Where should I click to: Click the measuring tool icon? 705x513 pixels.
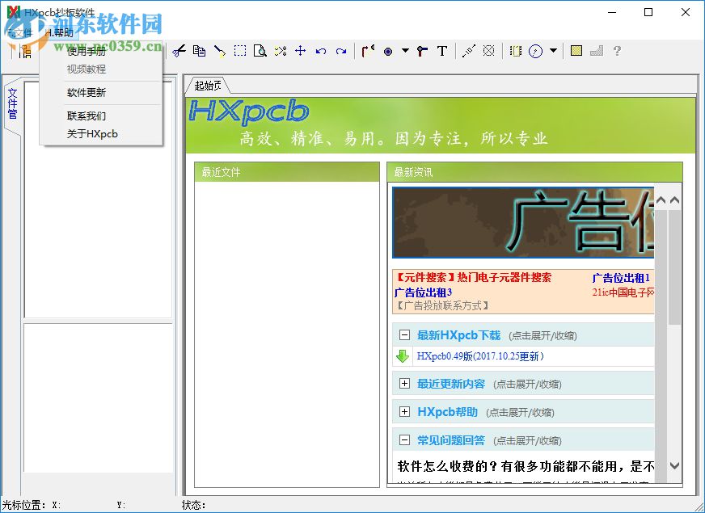tap(469, 50)
